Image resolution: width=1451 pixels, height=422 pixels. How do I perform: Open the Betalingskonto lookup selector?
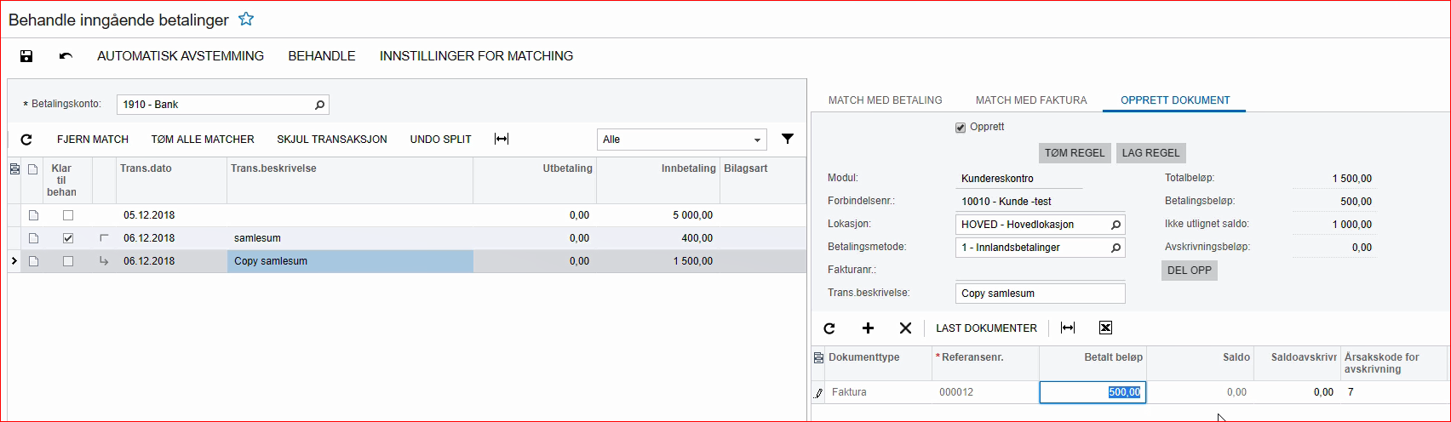(319, 105)
